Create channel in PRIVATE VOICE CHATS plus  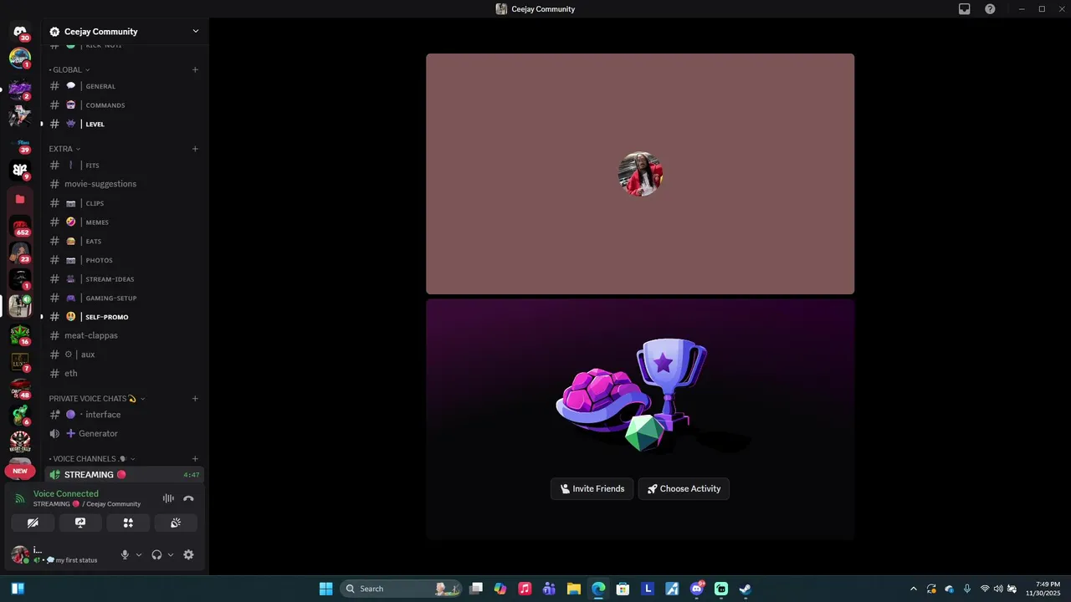click(x=195, y=398)
